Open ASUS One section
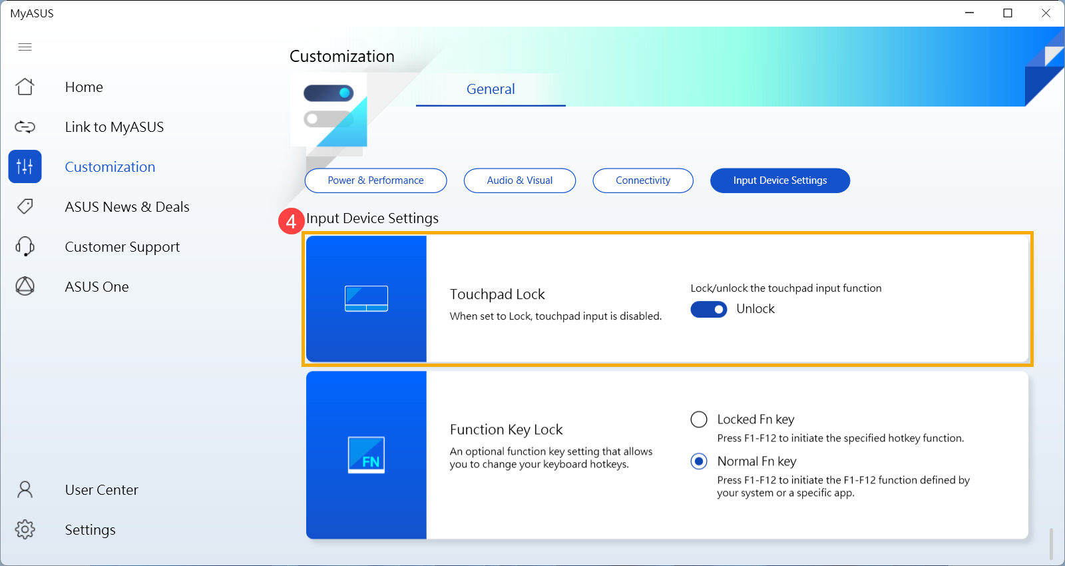 [97, 287]
